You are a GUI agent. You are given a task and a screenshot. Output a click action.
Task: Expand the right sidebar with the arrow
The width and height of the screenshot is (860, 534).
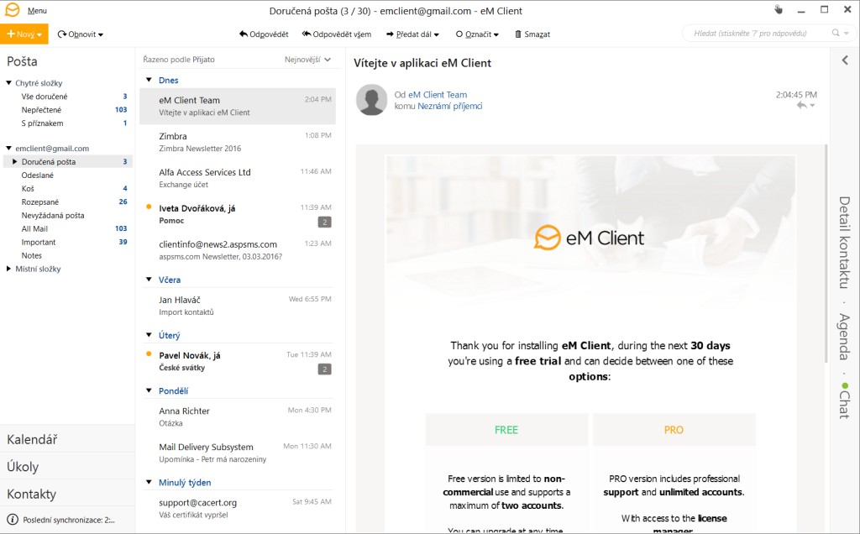coord(845,60)
